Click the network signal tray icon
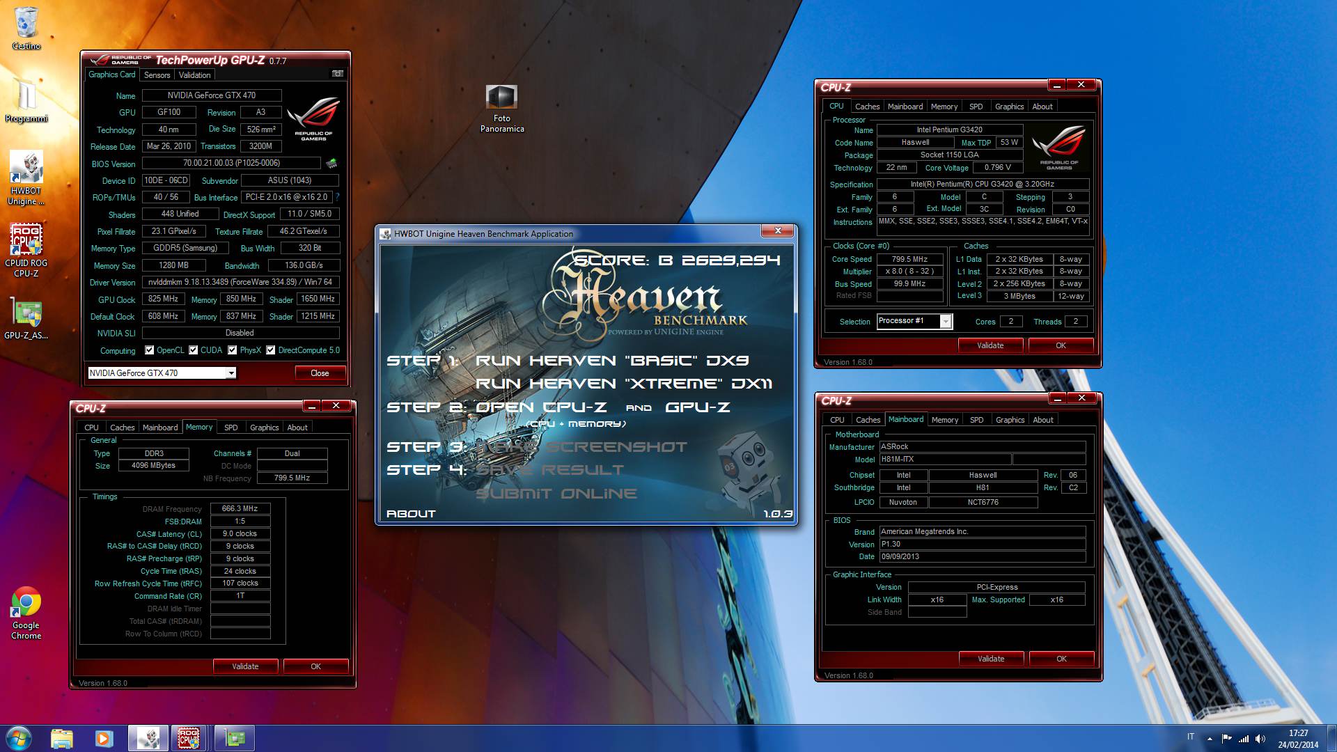 (1243, 739)
